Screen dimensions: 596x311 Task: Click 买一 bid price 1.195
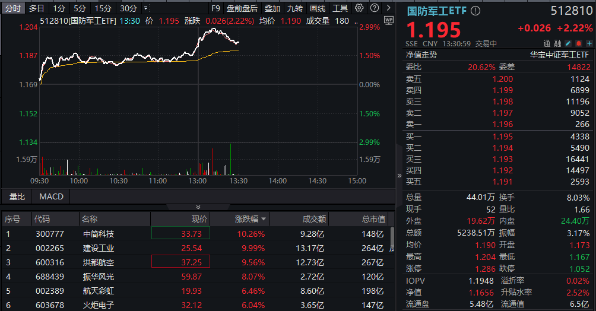coord(502,137)
